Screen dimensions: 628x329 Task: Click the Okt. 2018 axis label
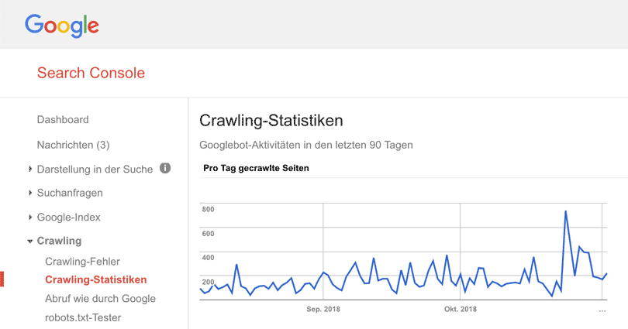click(x=461, y=309)
